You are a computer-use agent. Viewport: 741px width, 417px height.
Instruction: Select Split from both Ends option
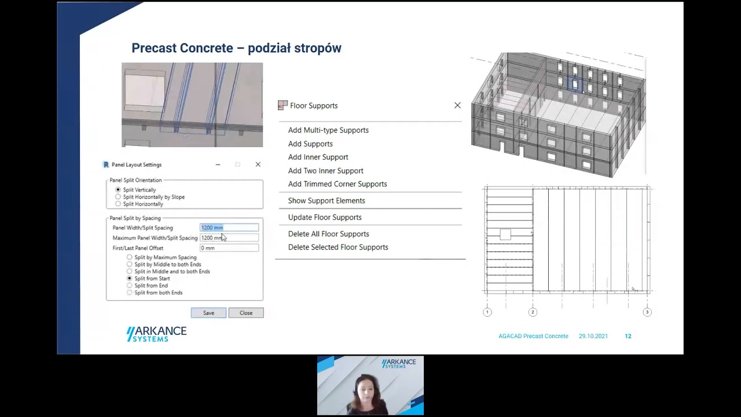tap(130, 292)
